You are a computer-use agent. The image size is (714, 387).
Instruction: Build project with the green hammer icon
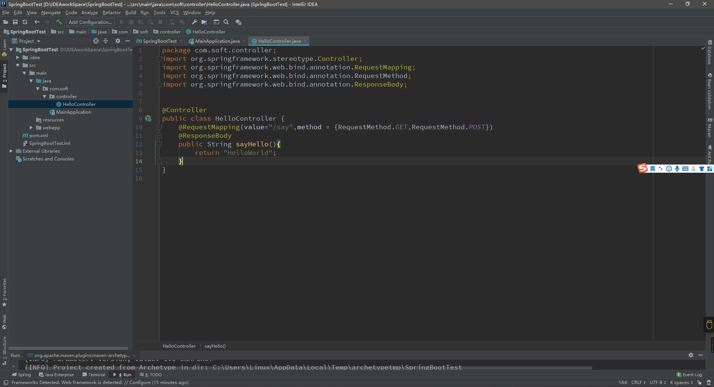click(x=59, y=22)
